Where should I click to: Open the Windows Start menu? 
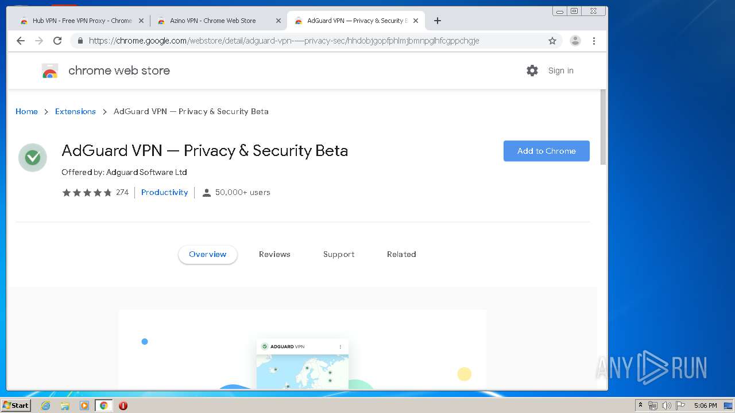[x=16, y=405]
